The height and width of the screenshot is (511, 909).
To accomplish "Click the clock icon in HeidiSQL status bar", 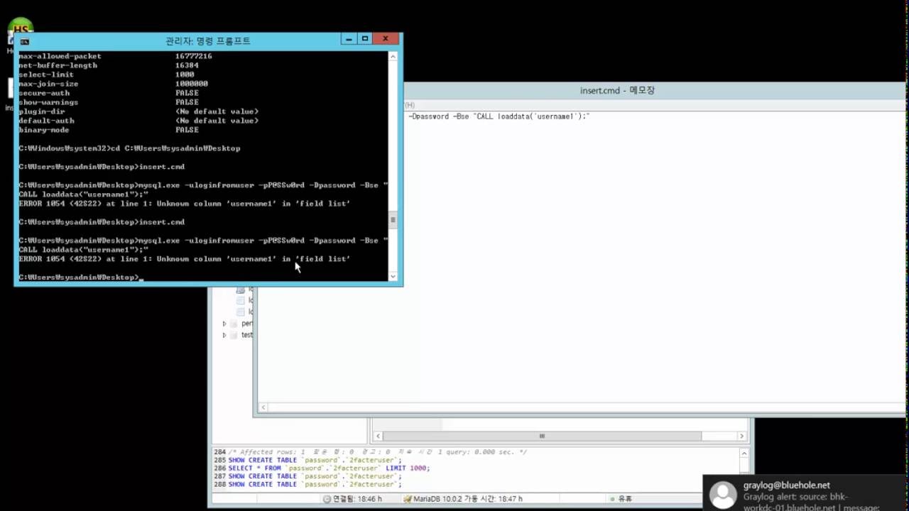I will [x=327, y=499].
